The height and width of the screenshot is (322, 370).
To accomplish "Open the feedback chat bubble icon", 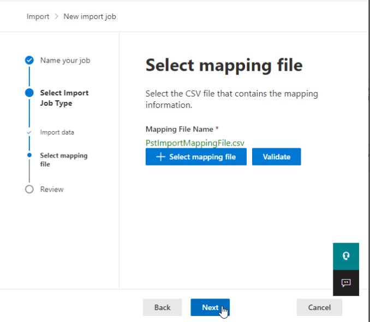I will coord(346,283).
